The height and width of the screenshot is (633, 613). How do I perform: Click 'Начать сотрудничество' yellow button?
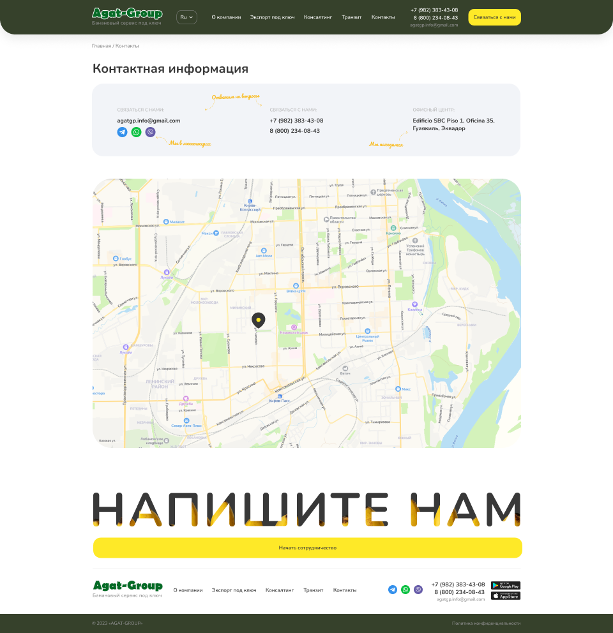tap(308, 548)
